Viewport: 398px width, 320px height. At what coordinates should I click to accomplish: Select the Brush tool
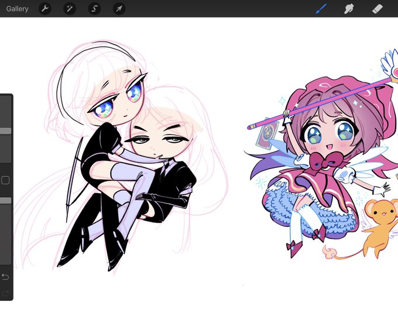pyautogui.click(x=321, y=9)
